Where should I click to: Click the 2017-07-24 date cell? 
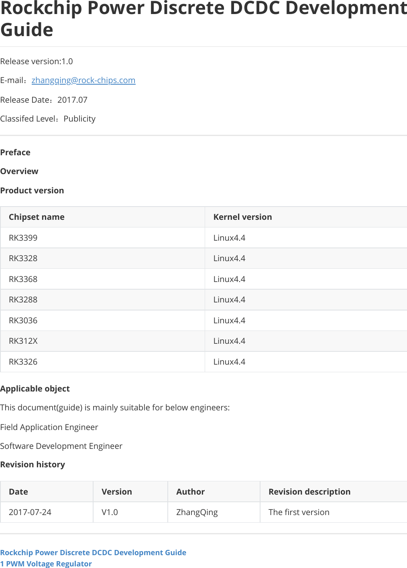[30, 512]
